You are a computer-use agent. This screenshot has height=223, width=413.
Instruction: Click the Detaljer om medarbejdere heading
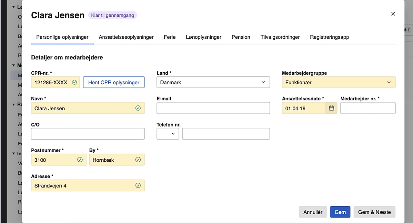(x=67, y=57)
